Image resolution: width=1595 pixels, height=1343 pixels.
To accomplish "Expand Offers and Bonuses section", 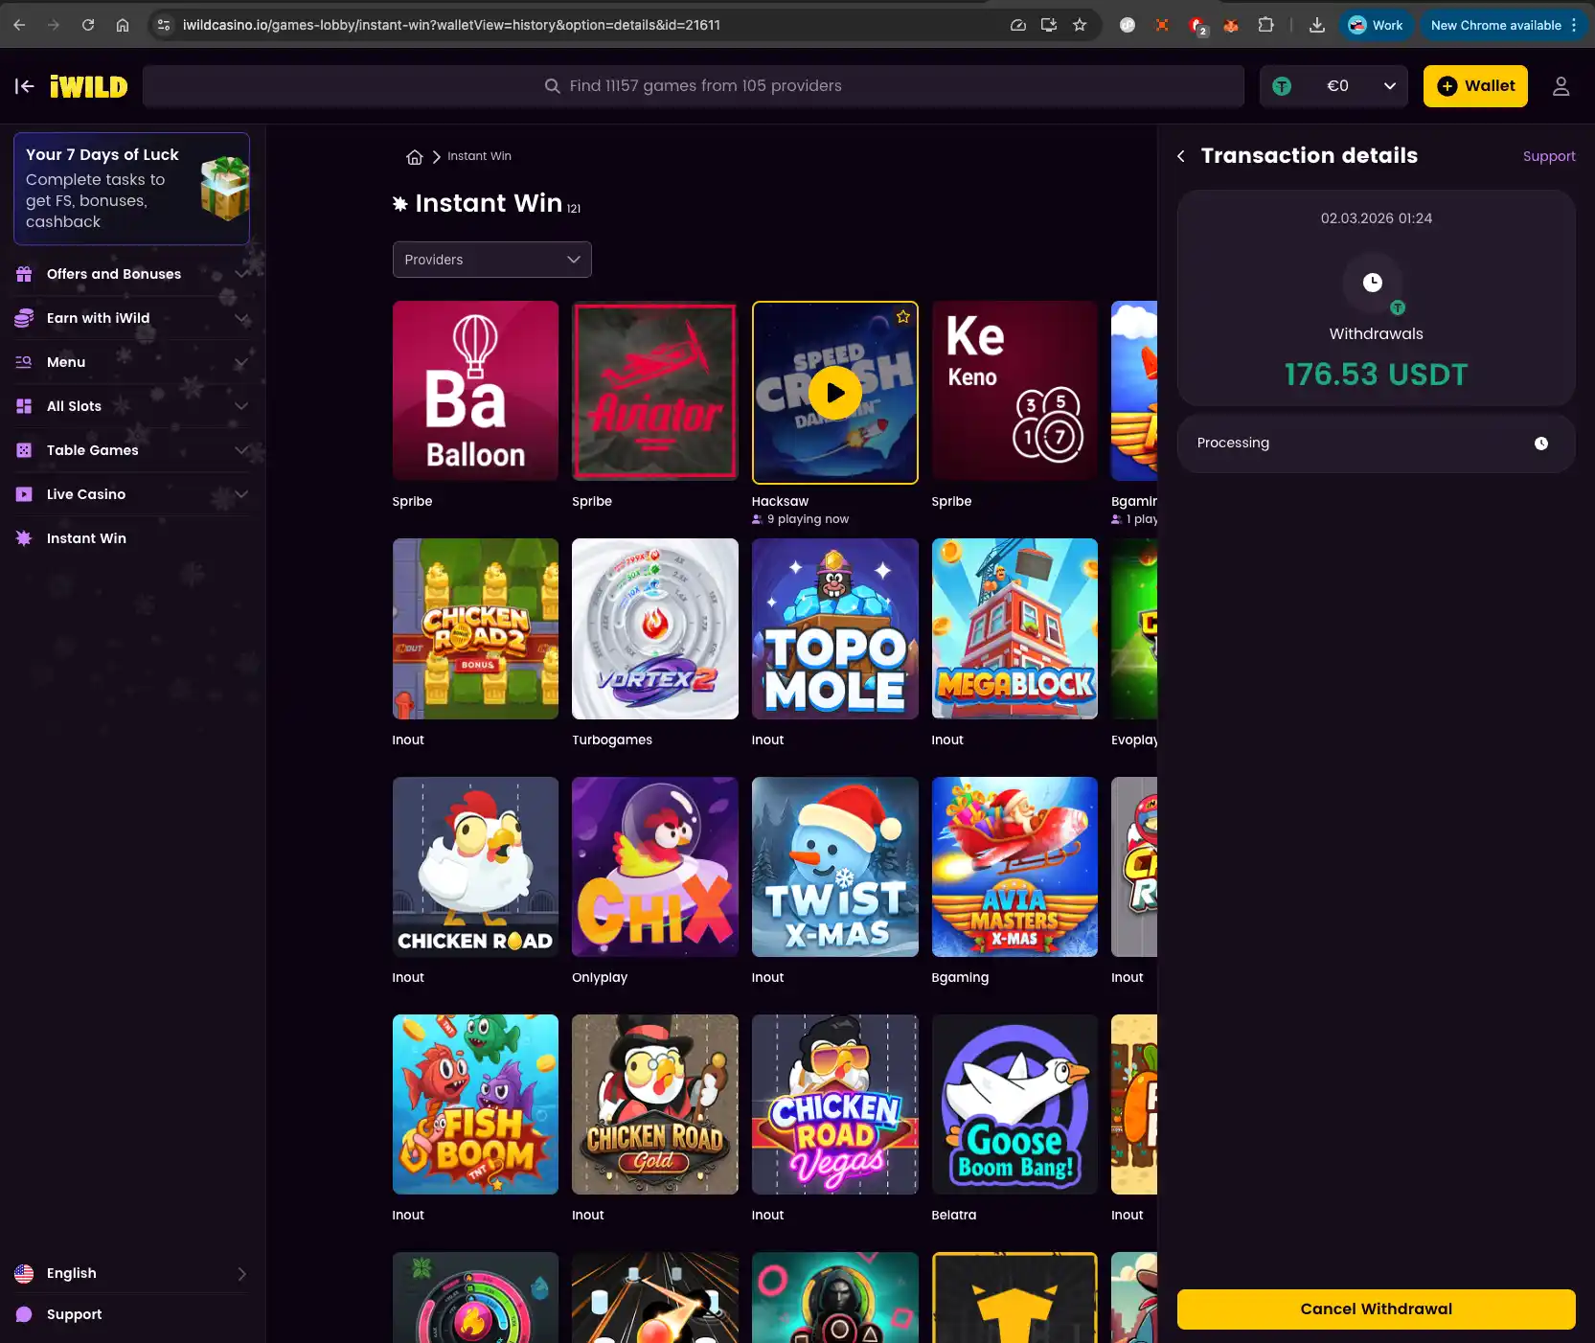I will point(241,274).
